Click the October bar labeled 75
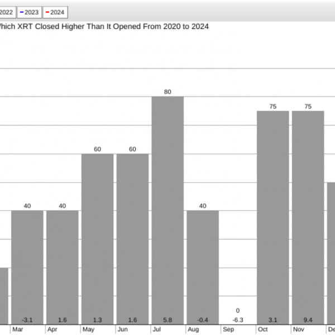 click(x=273, y=218)
